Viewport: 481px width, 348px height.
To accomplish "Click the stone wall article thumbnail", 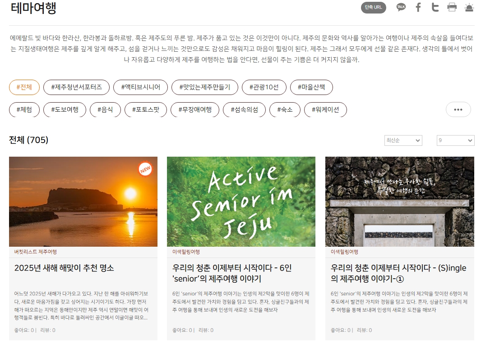I will [x=400, y=202].
